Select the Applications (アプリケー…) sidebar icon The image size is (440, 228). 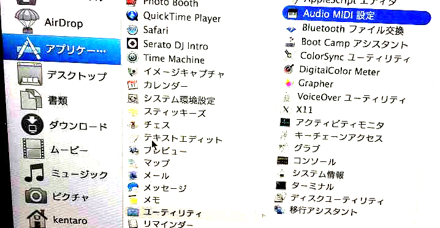pyautogui.click(x=29, y=49)
